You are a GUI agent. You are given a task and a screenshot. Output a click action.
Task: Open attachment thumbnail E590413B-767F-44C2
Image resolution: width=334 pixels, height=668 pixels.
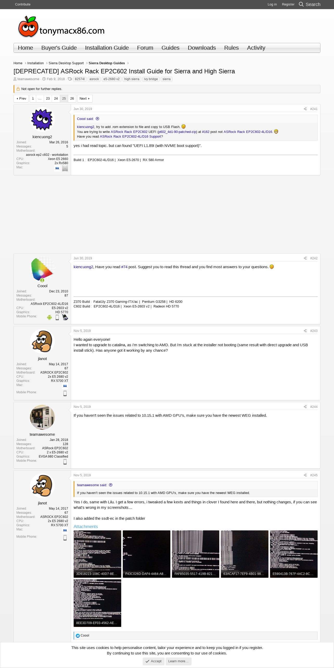tap(294, 554)
